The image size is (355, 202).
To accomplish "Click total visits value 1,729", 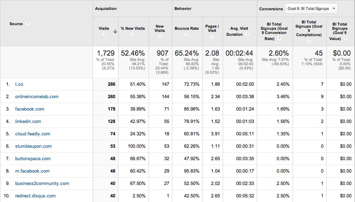I will pos(106,53).
